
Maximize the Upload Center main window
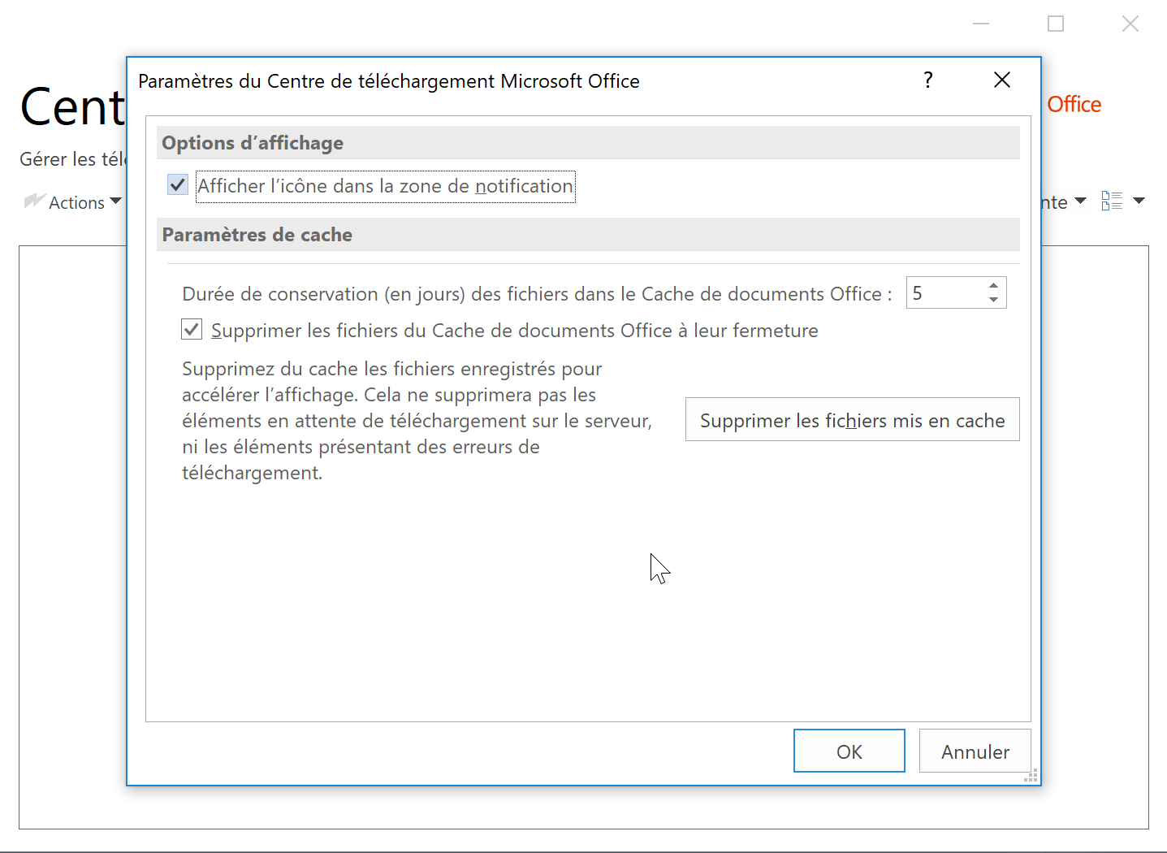pyautogui.click(x=1056, y=24)
